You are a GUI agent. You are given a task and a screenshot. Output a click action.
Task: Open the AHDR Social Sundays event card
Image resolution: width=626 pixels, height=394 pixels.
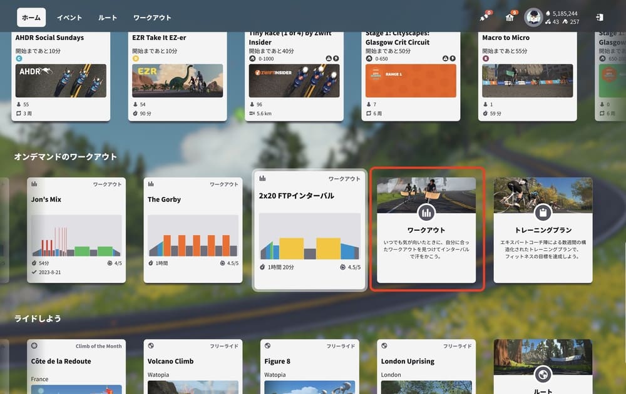coord(61,76)
